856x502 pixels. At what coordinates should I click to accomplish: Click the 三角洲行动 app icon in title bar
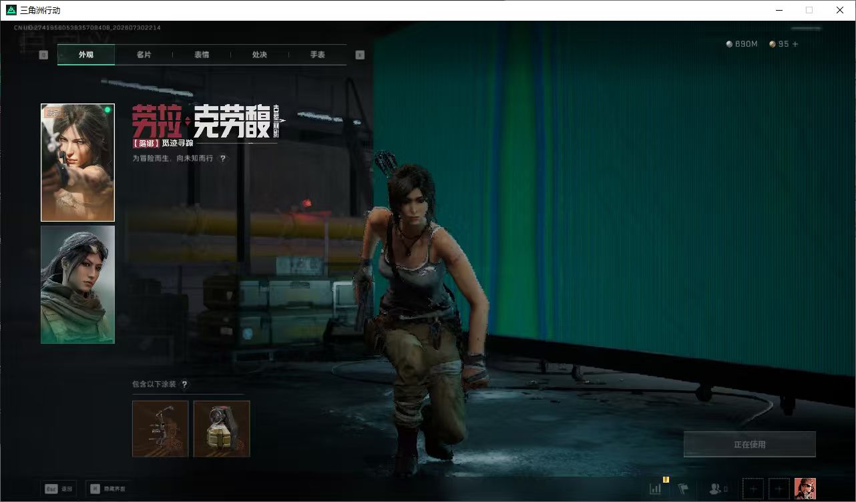11,10
